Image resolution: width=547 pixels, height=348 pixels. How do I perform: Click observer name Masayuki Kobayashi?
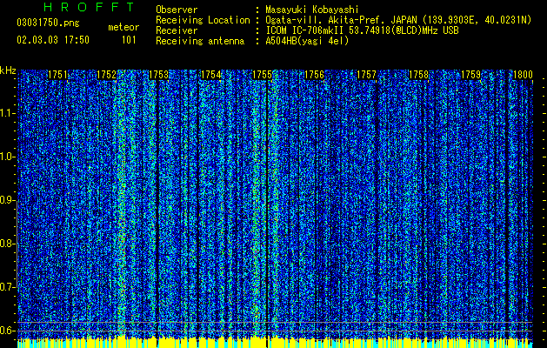(312, 10)
